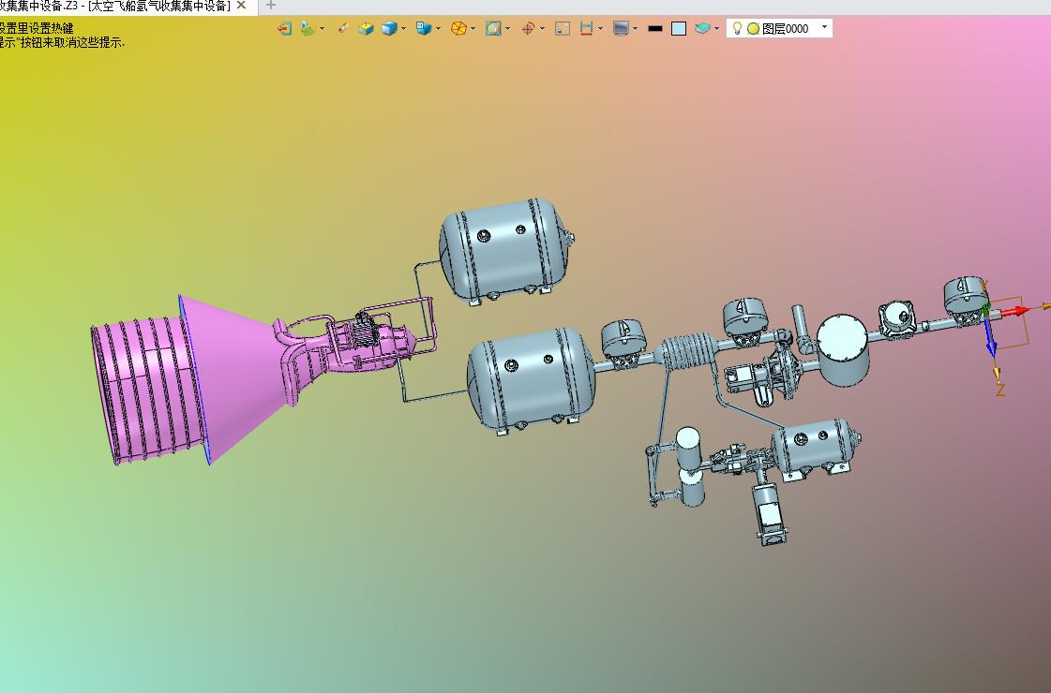This screenshot has width=1051, height=693.
Task: Click the yellow-topped box icon
Action: click(366, 29)
